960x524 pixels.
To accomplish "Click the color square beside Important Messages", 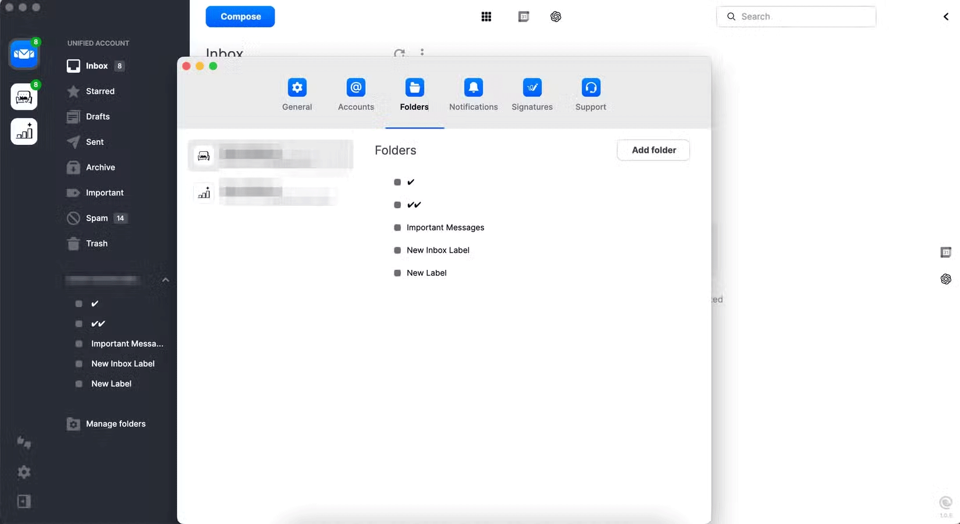I will click(x=397, y=228).
